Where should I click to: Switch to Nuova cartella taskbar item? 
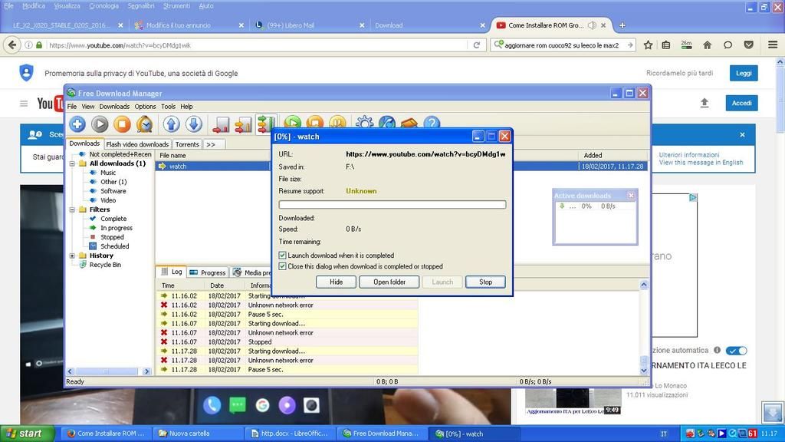point(197,434)
